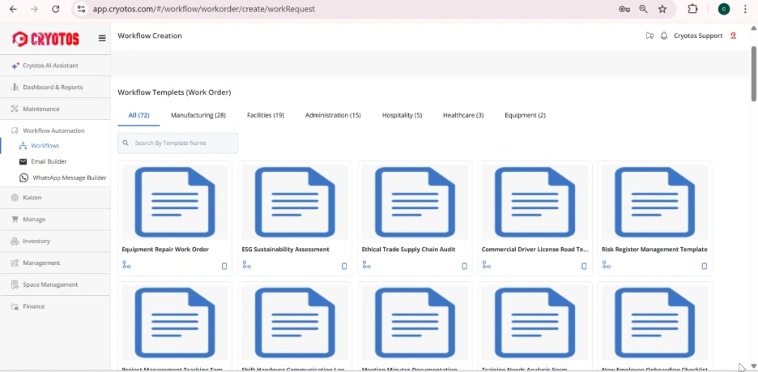Click workflow icon on Ethical Trade Supply Chain Audit
Viewport: 758px width, 372px height.
[366, 265]
